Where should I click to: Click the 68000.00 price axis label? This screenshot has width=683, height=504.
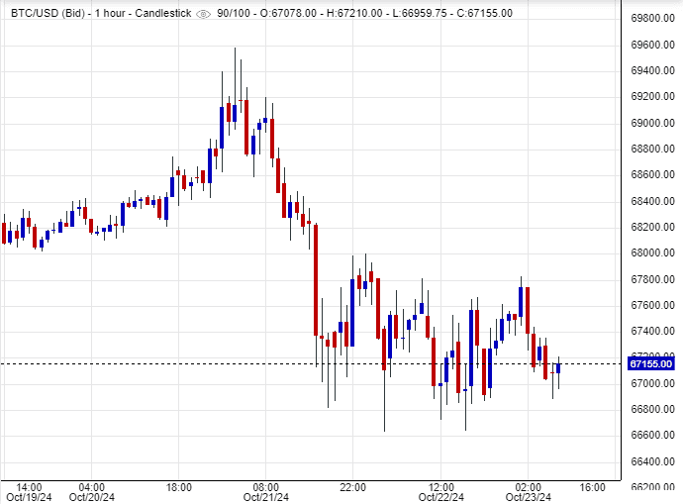(x=652, y=252)
